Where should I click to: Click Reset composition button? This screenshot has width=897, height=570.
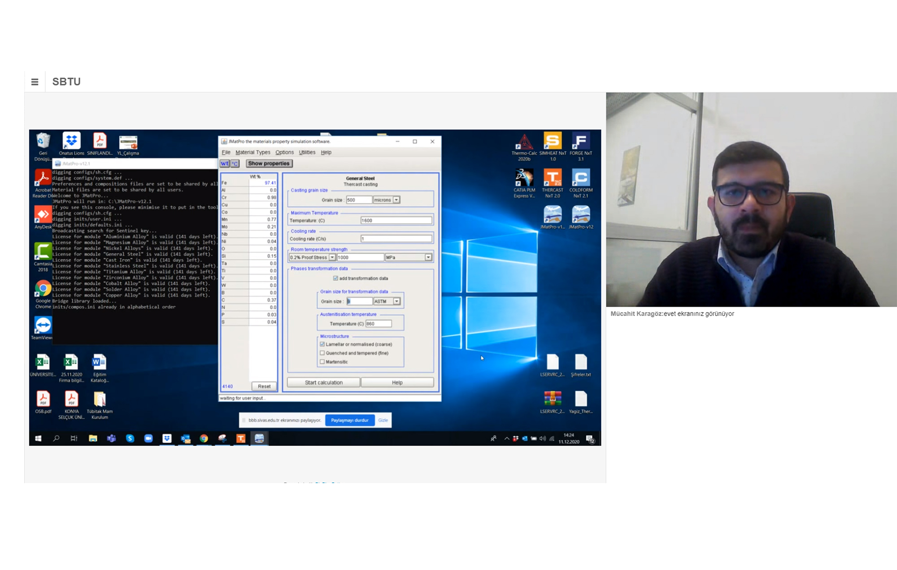(x=264, y=386)
